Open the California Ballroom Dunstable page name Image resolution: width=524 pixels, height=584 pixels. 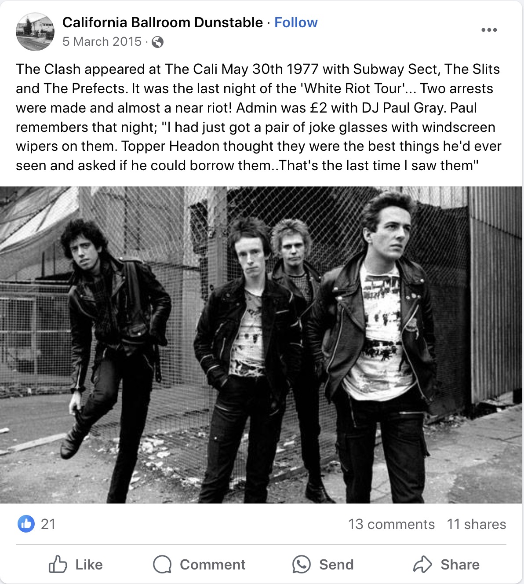[163, 22]
